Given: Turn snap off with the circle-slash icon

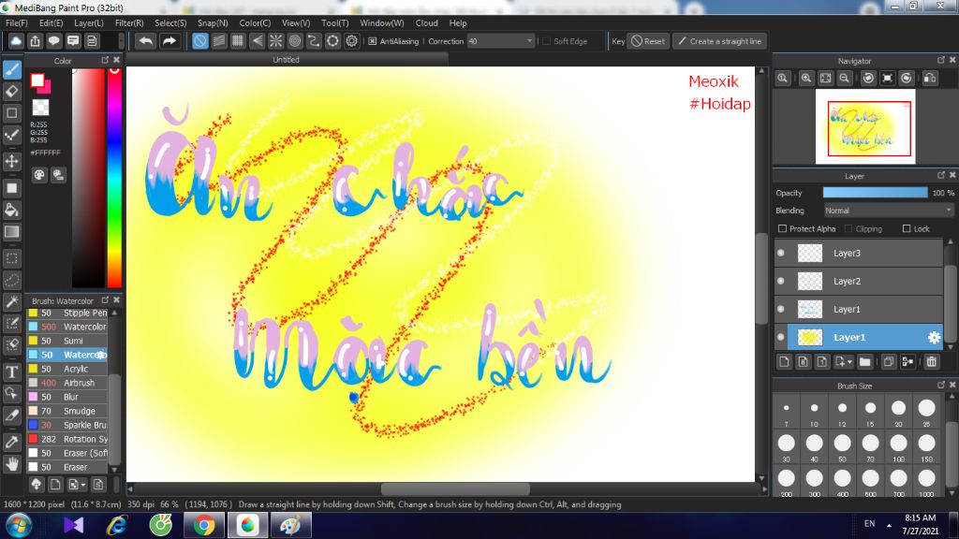Looking at the screenshot, I should tap(200, 41).
